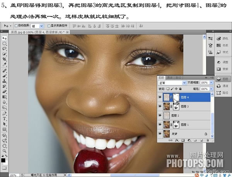
Task: Switch to the 通道 tab in layers panel
Action: 170,78
